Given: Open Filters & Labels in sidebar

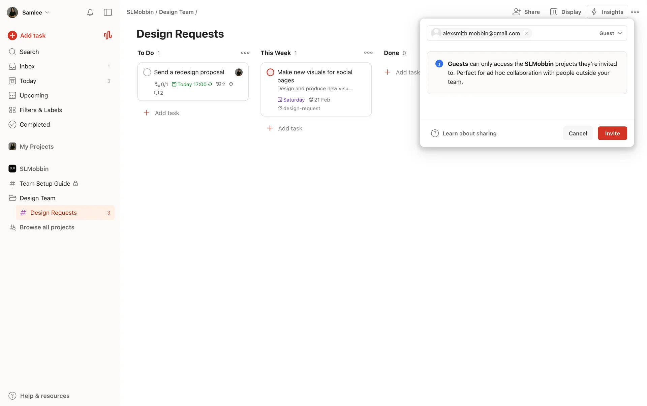Looking at the screenshot, I should click(40, 110).
